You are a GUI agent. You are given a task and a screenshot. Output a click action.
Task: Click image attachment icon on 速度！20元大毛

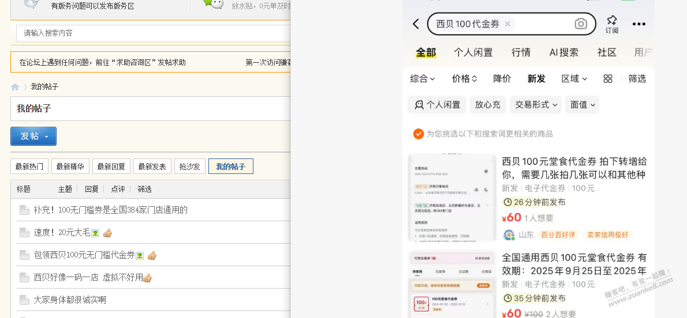point(95,233)
